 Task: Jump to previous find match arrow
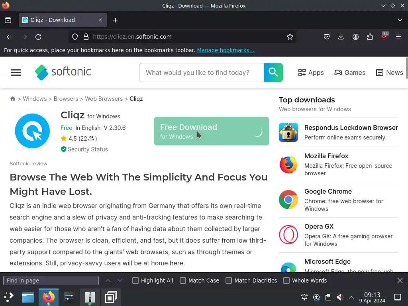pos(108,280)
